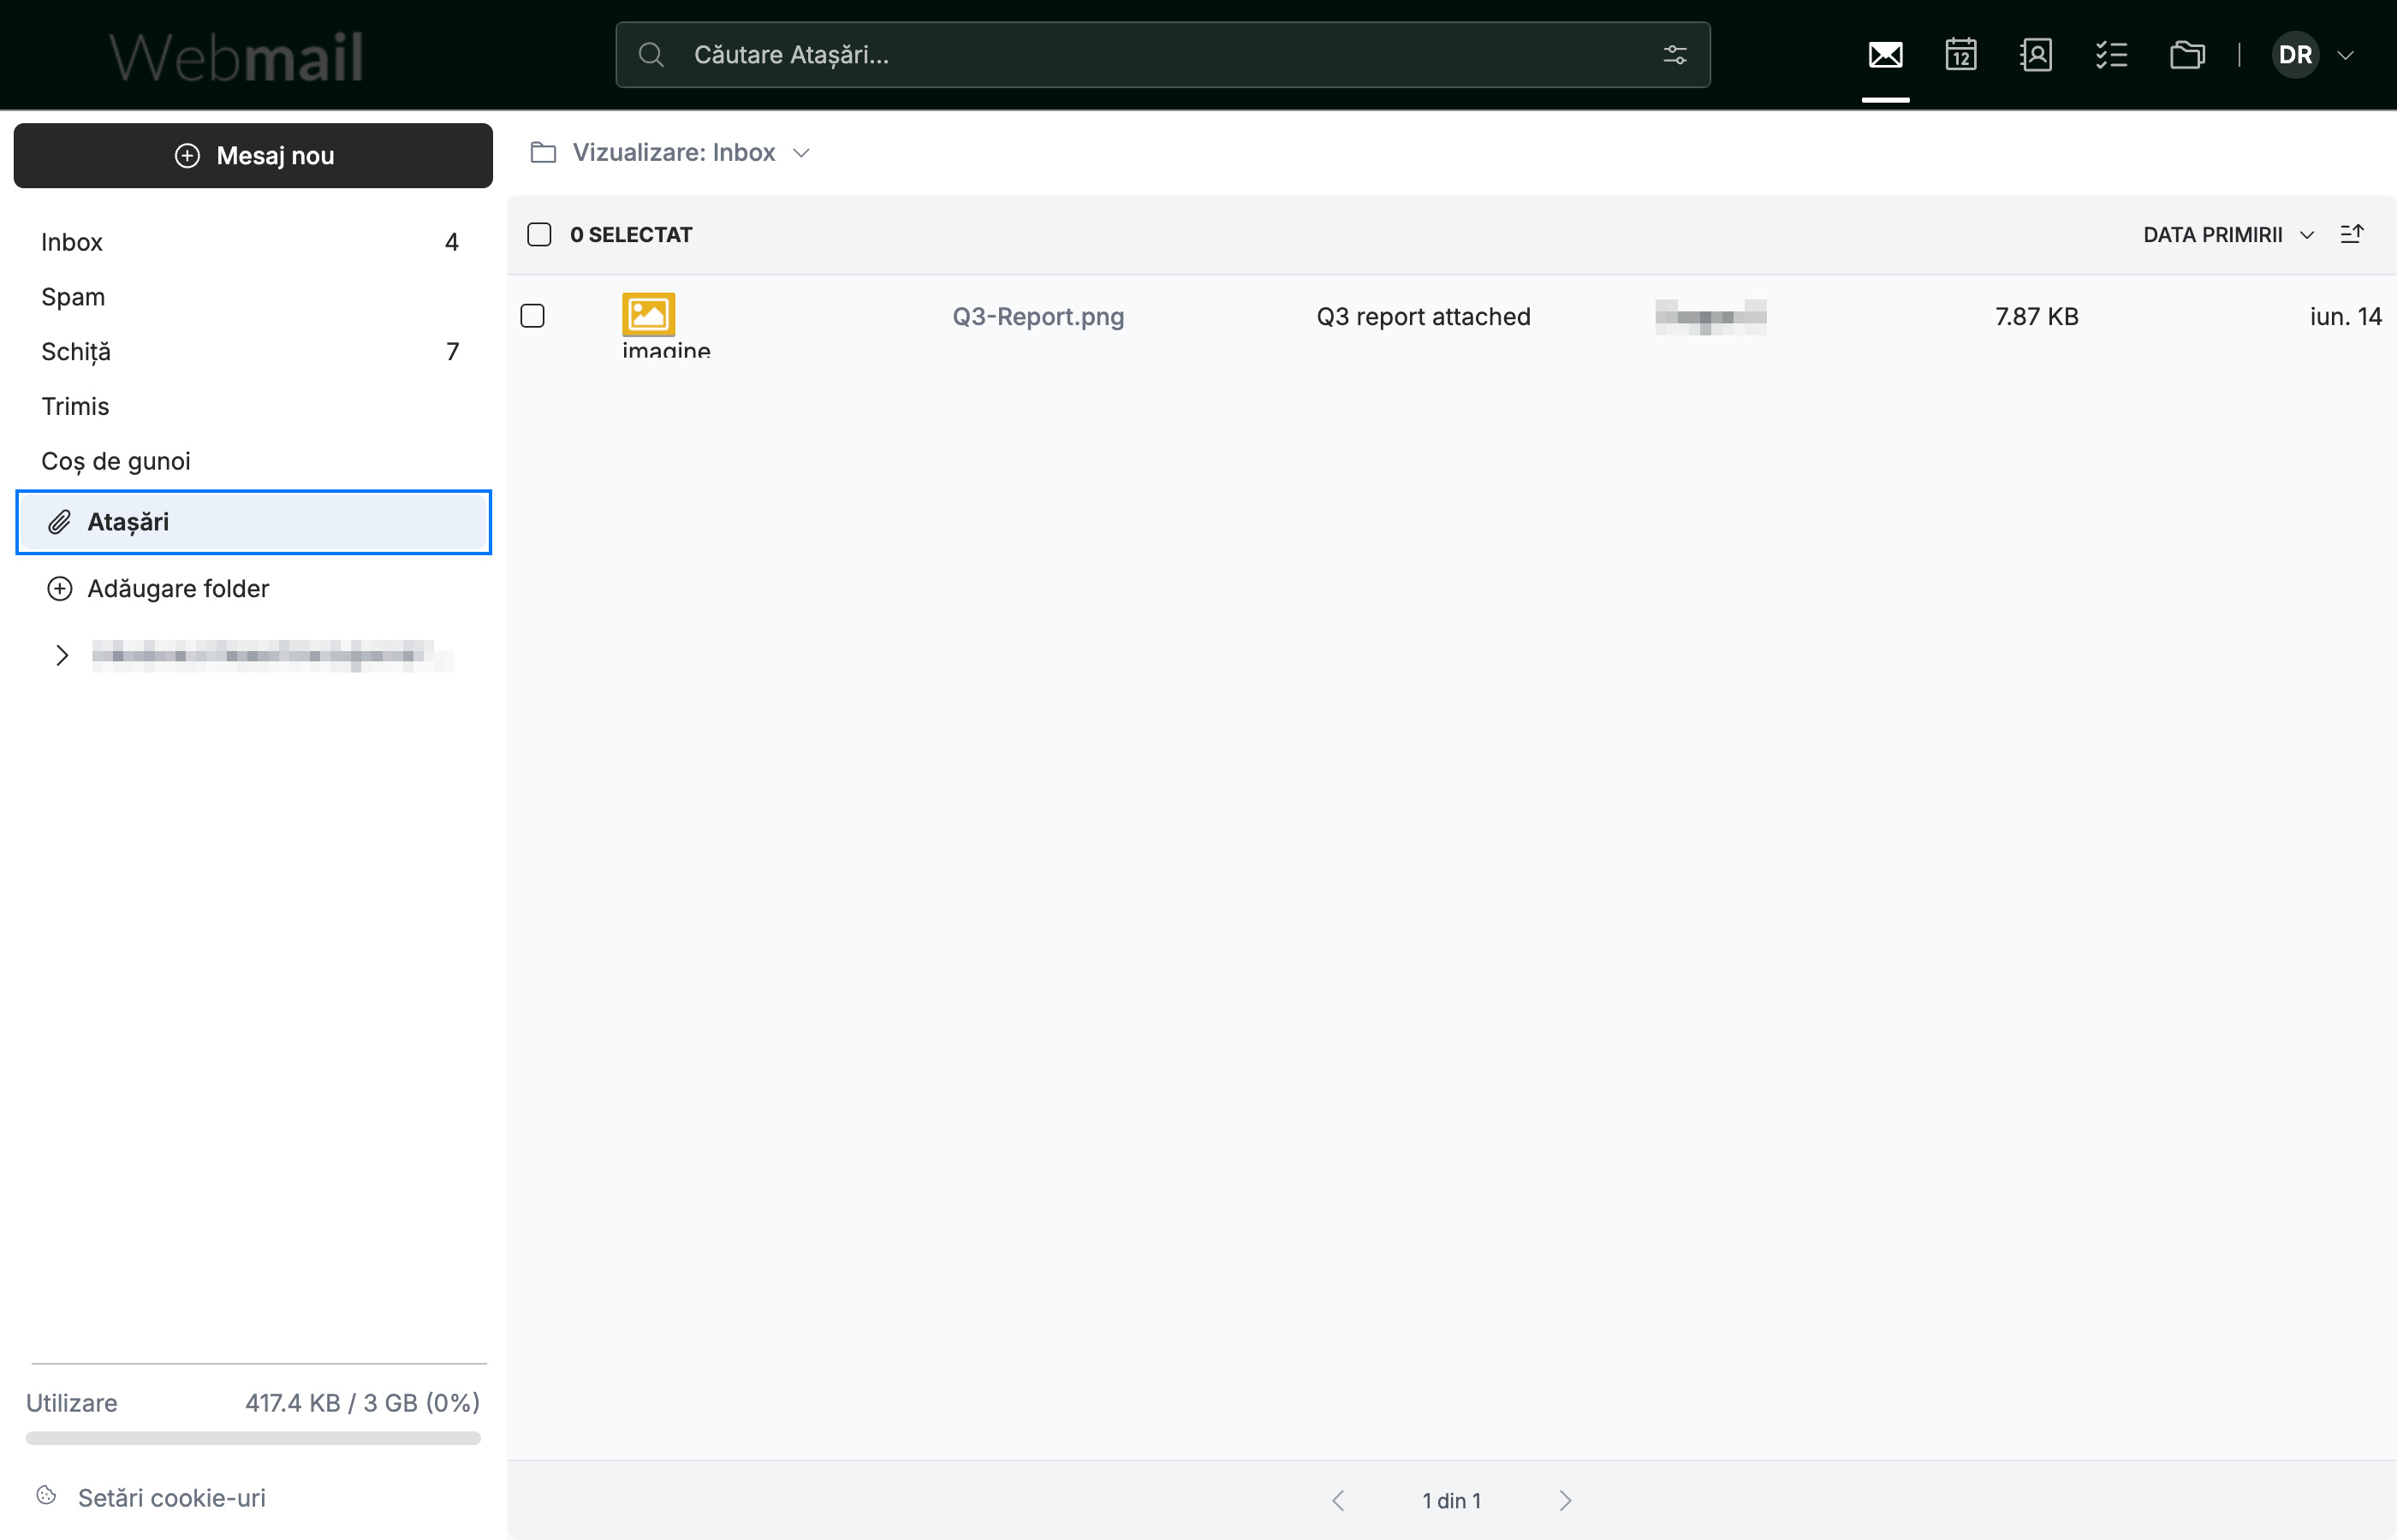
Task: Click the cookie icon beside Setări cookie-uri
Action: (x=46, y=1496)
